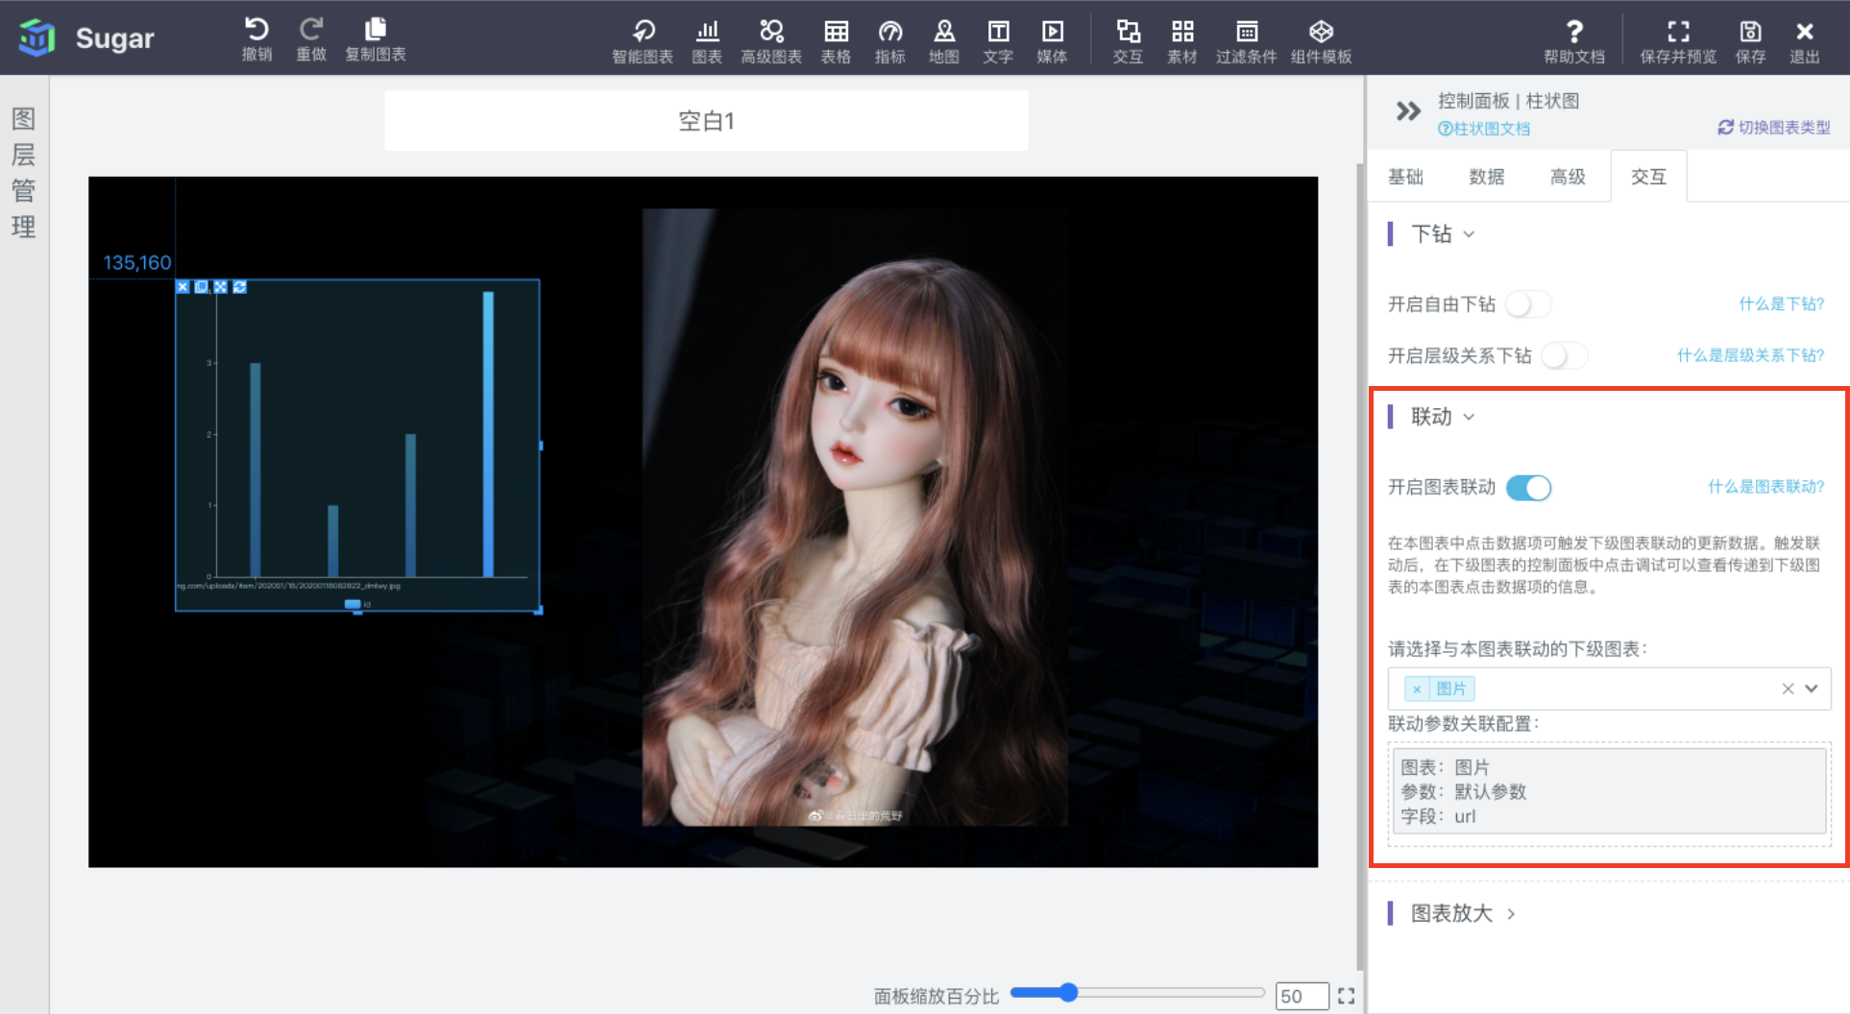Click the bar chart's fullscreen expand icon
The image size is (1850, 1014).
[221, 287]
